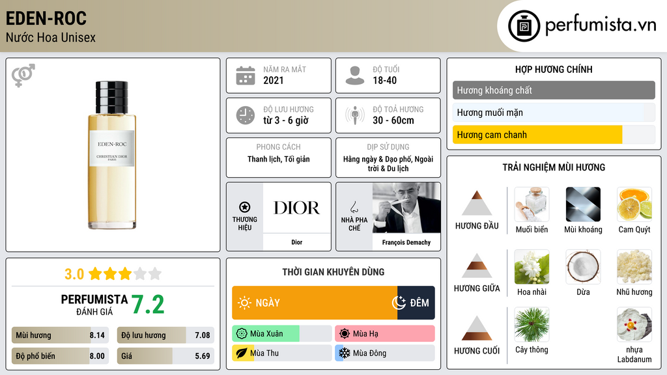Image resolution: width=667 pixels, height=375 pixels.
Task: Click the Độ phổ biến 8.00 rating bar
Action: [61, 356]
